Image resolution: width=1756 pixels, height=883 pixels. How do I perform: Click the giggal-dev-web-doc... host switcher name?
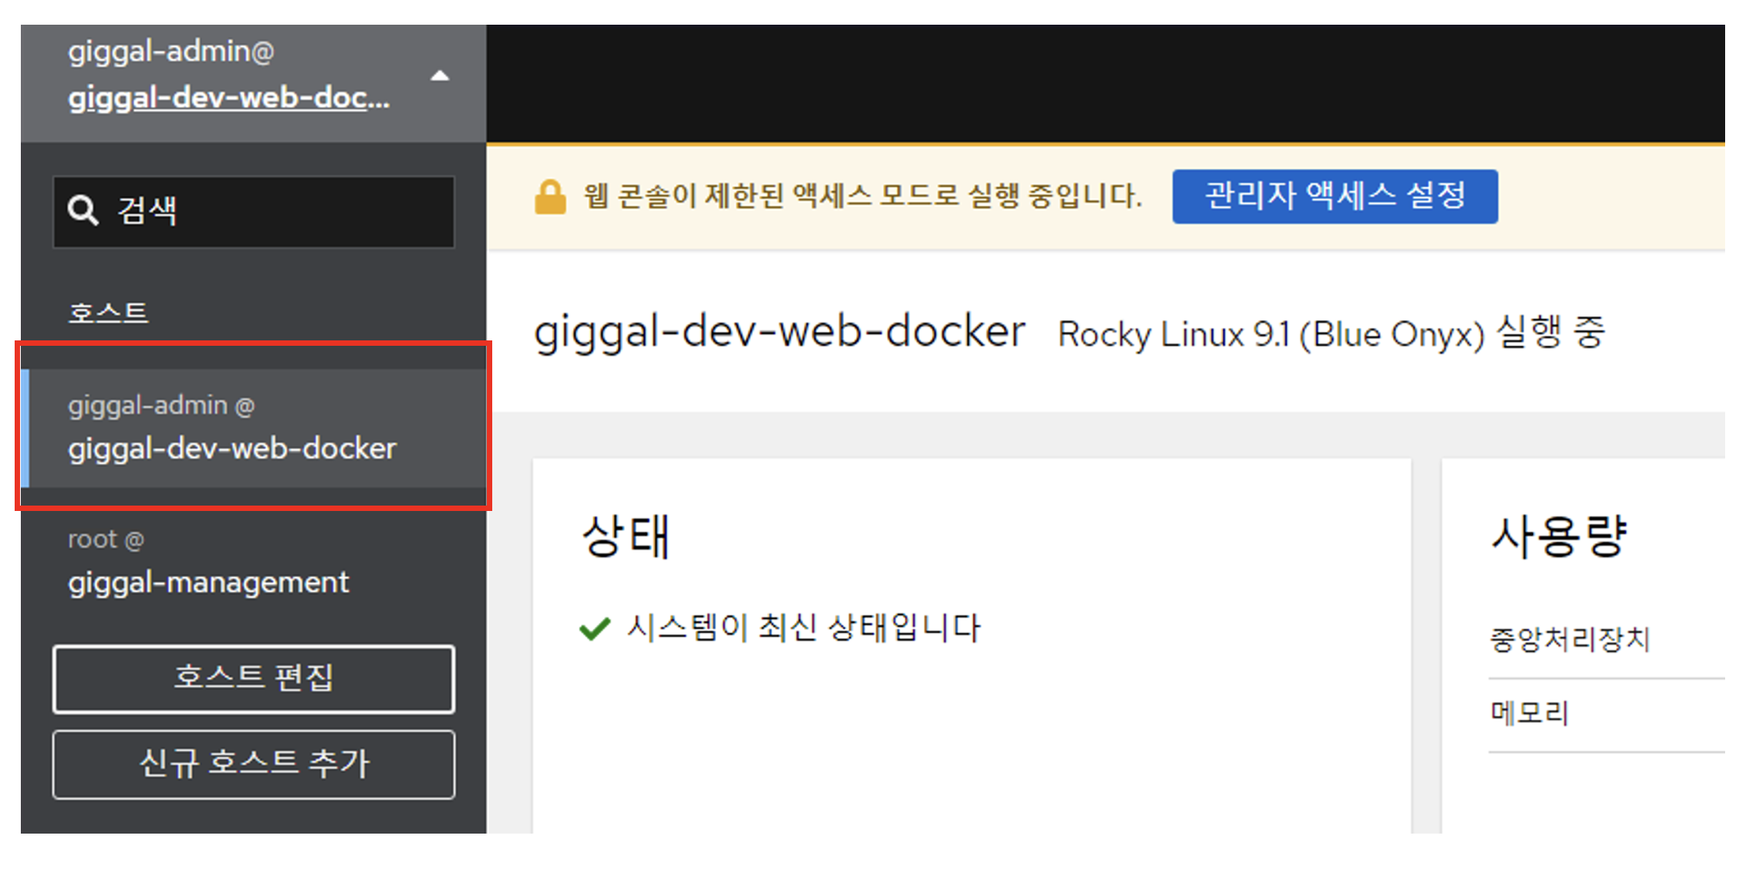[x=228, y=98]
